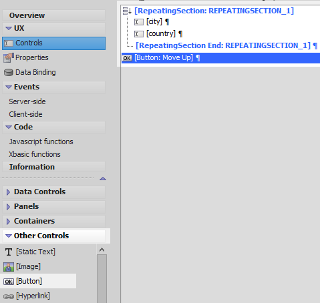320x303 pixels.
Task: Expand the Data Controls group
Action: 8,192
